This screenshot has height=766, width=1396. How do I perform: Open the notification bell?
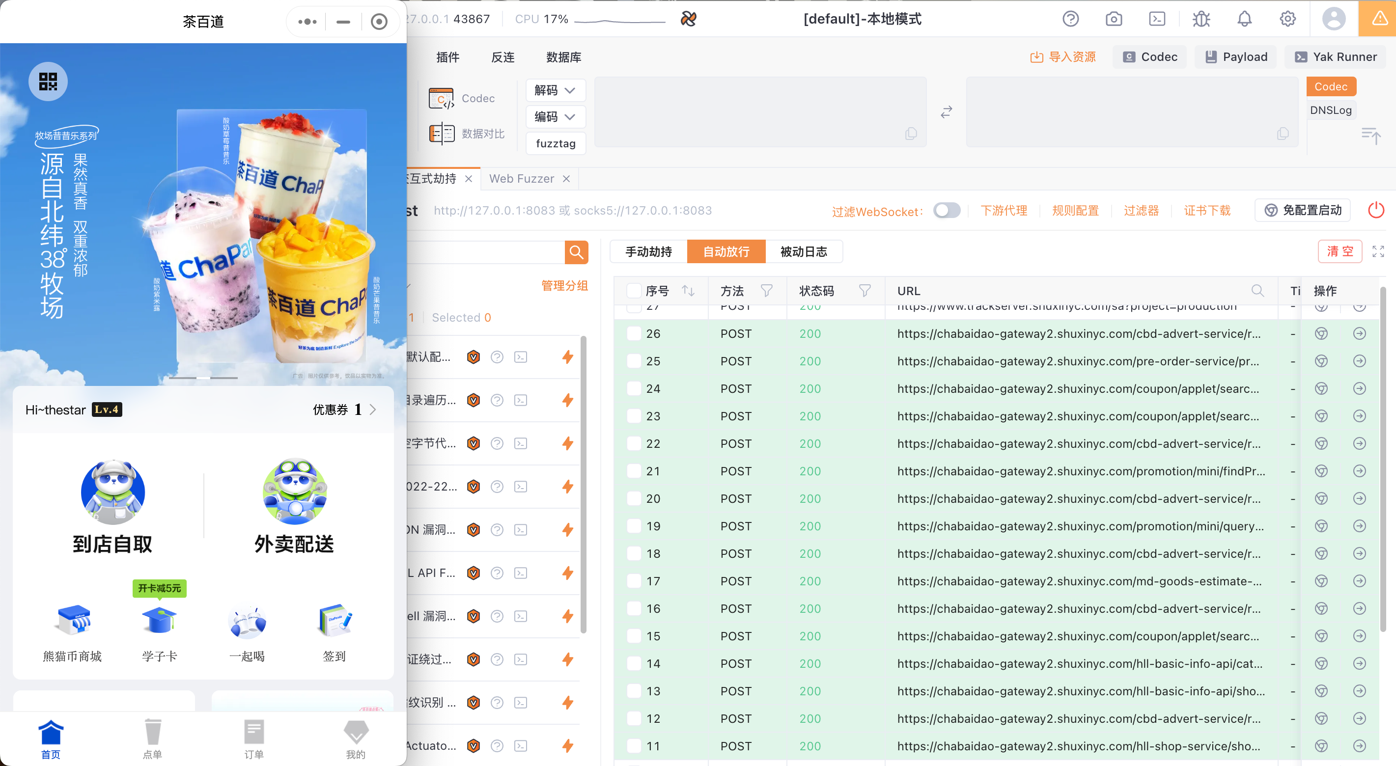(x=1244, y=19)
